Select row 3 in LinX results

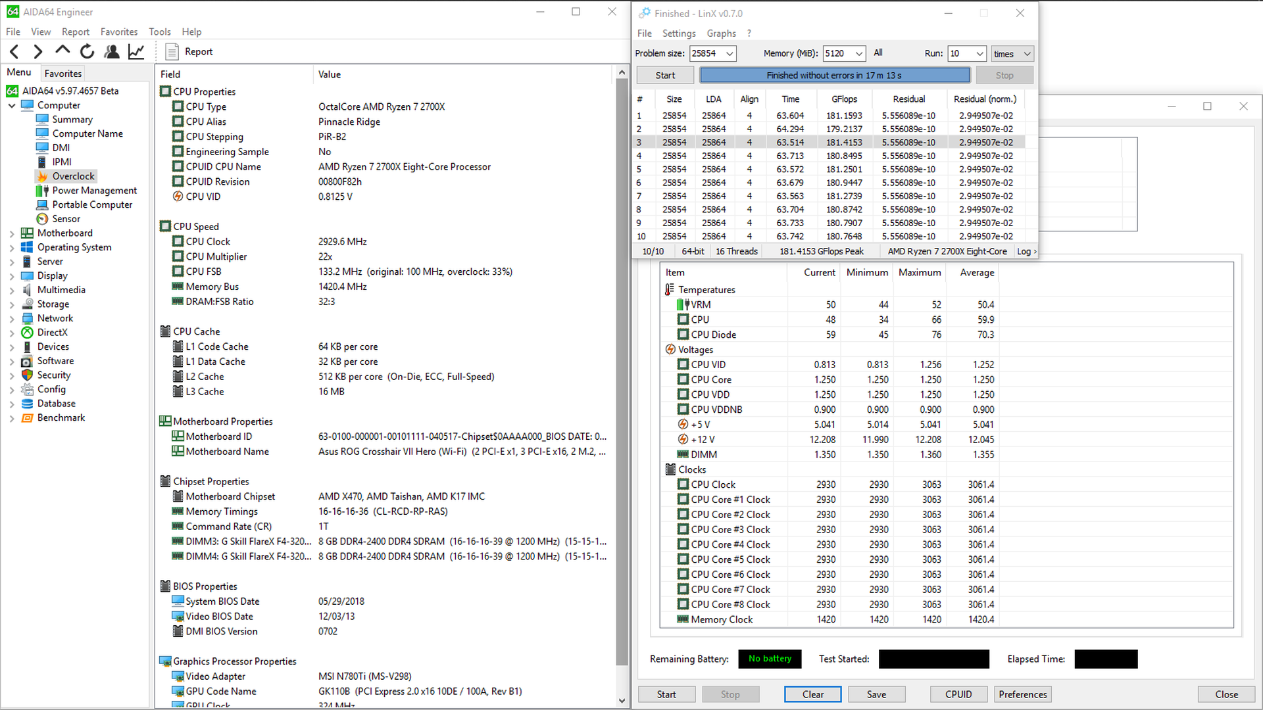pyautogui.click(x=830, y=142)
